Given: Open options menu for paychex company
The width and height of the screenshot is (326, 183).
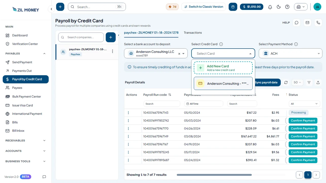Looking at the screenshot, I should coord(112,51).
